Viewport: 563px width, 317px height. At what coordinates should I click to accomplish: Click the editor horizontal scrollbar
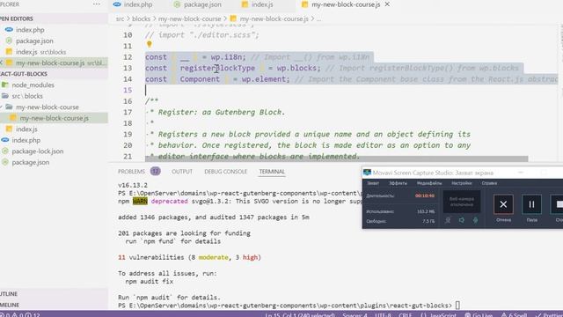click(x=336, y=158)
